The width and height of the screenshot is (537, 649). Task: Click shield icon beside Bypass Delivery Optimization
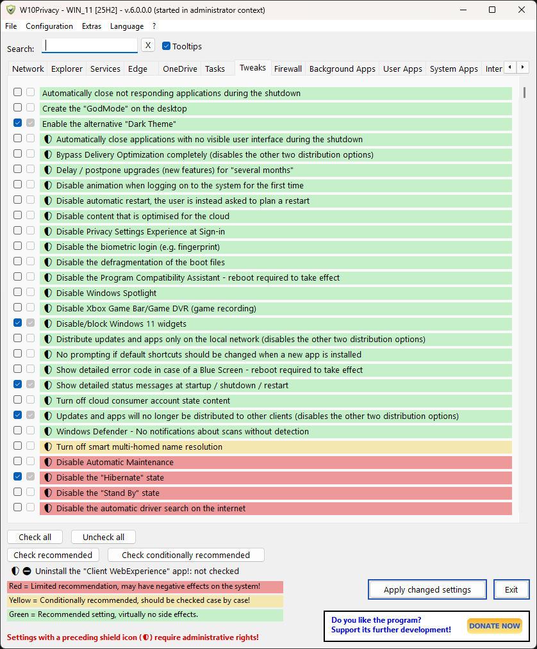point(48,155)
